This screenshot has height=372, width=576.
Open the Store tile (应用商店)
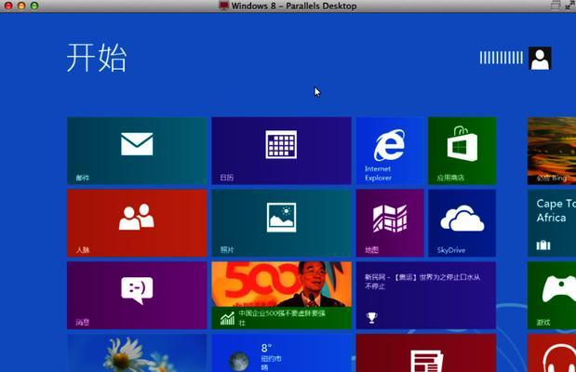462,151
